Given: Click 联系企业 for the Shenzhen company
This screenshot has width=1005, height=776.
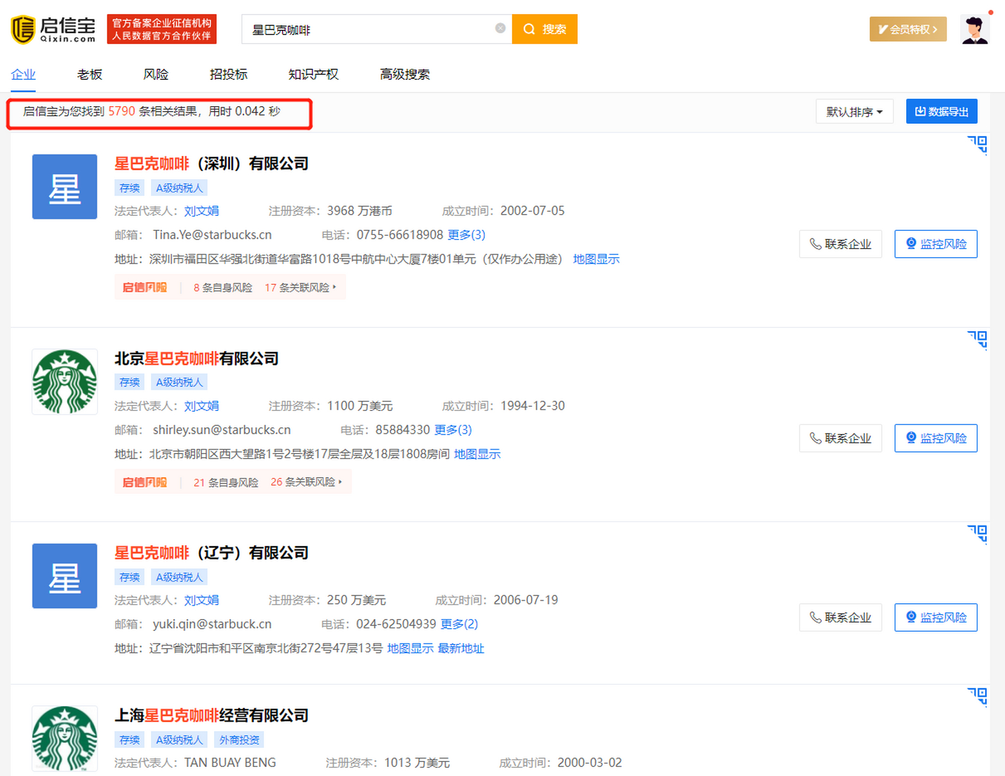Looking at the screenshot, I should 840,244.
